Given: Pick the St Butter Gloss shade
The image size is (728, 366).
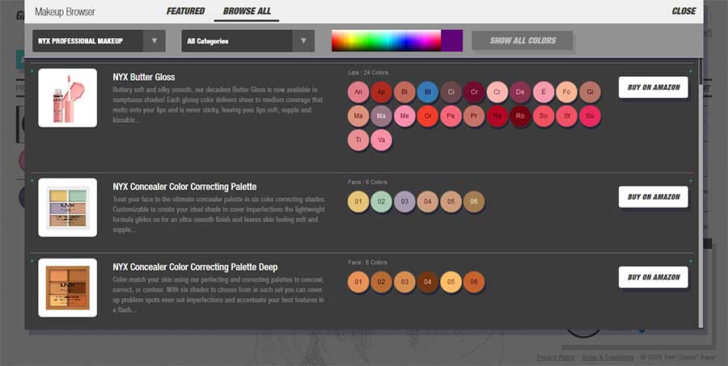Looking at the screenshot, I should [x=567, y=116].
